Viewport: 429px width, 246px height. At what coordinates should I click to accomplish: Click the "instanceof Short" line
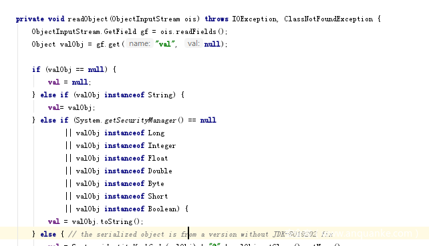(116, 196)
